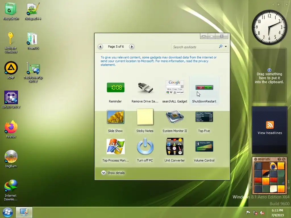
Task: Select the Sticky Notes gadget
Action: tap(145, 121)
